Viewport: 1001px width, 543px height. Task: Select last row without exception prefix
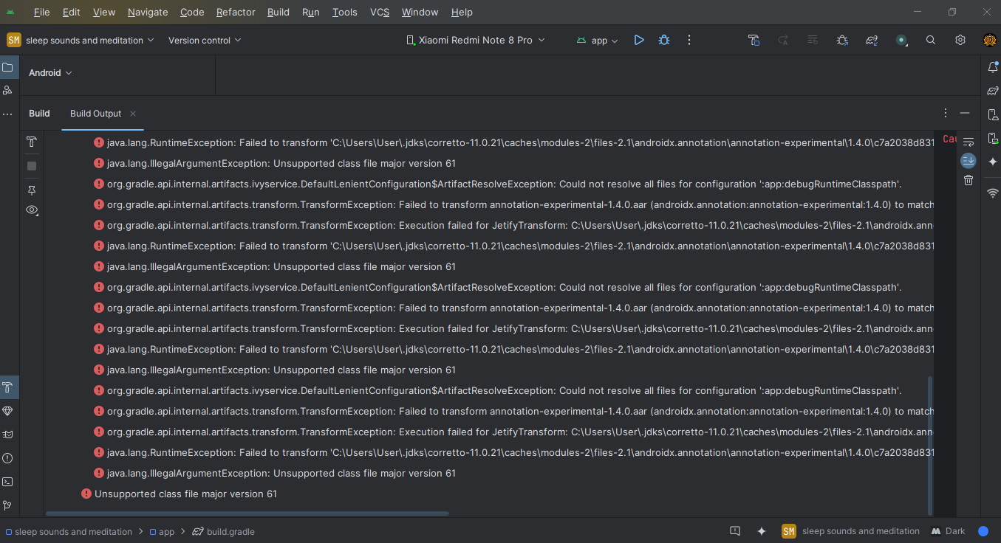pos(180,494)
